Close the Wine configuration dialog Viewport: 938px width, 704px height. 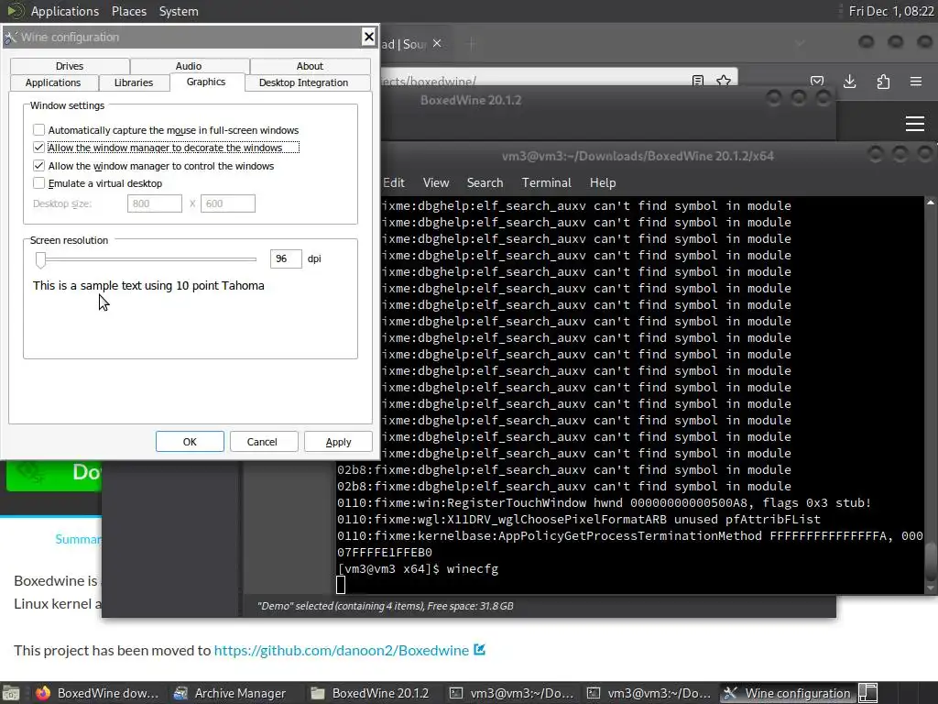[x=368, y=37]
